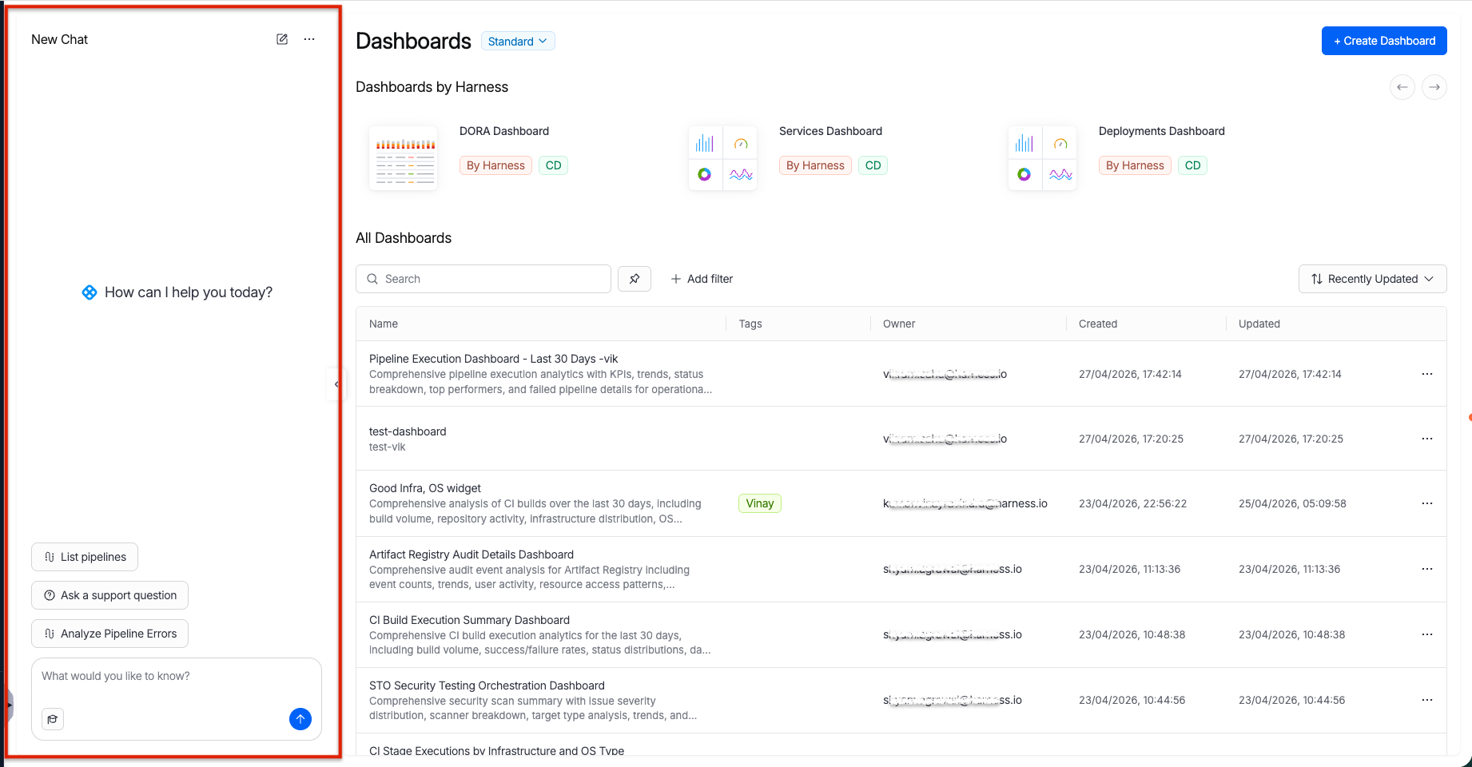Expand the Recently Updated sort dropdown
This screenshot has height=767, width=1472.
1372,279
